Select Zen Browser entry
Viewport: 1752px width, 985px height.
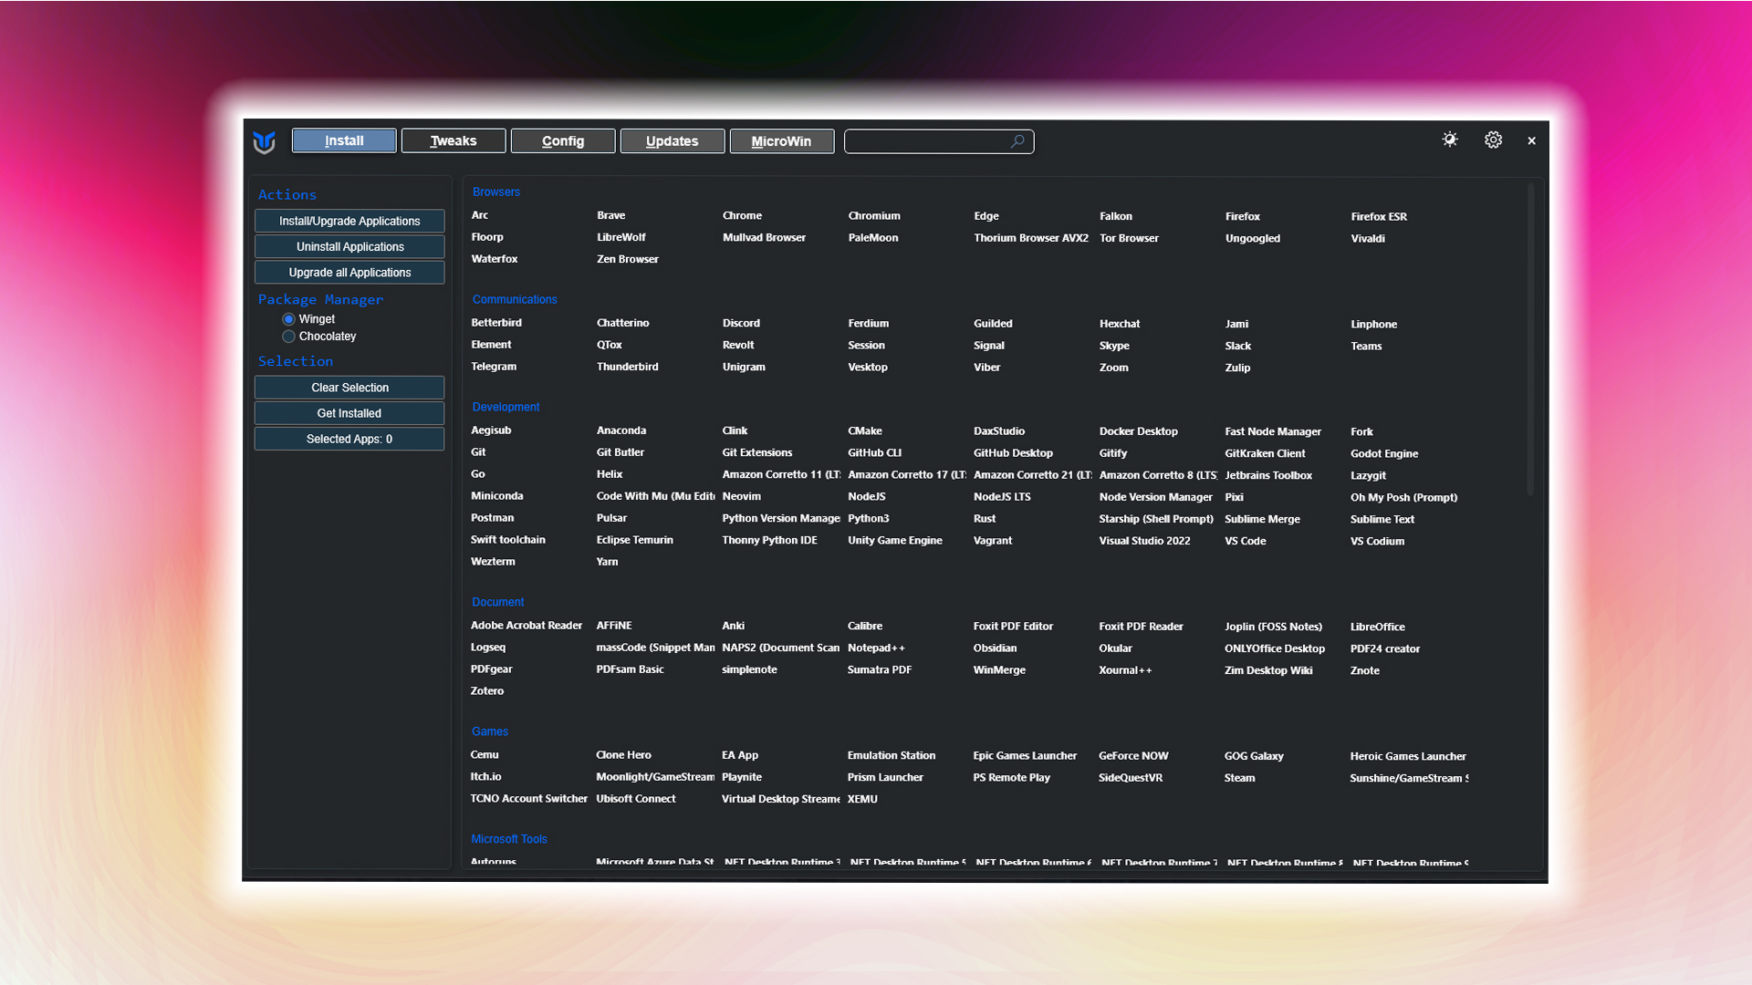point(628,259)
